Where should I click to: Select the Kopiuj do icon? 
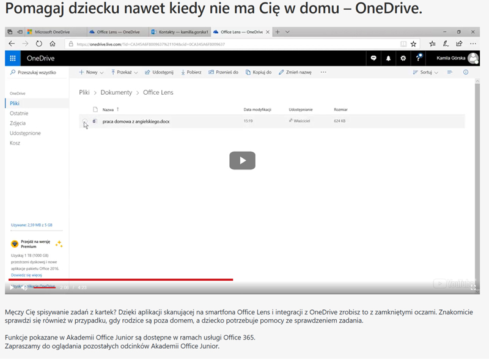pyautogui.click(x=248, y=72)
